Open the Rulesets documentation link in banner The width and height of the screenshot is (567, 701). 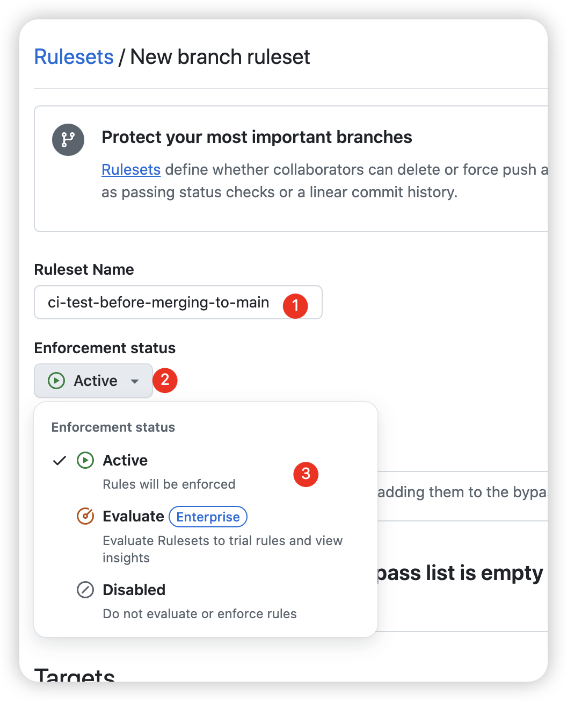[131, 170]
